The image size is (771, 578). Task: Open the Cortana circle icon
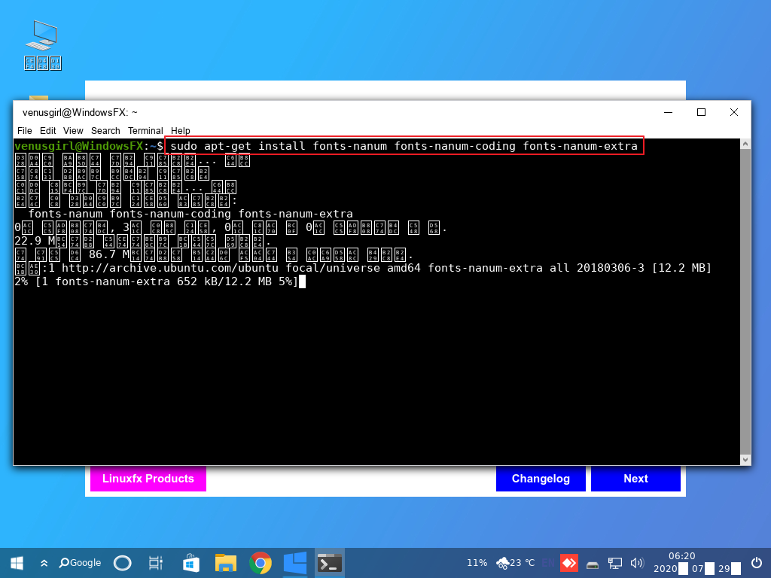click(123, 563)
